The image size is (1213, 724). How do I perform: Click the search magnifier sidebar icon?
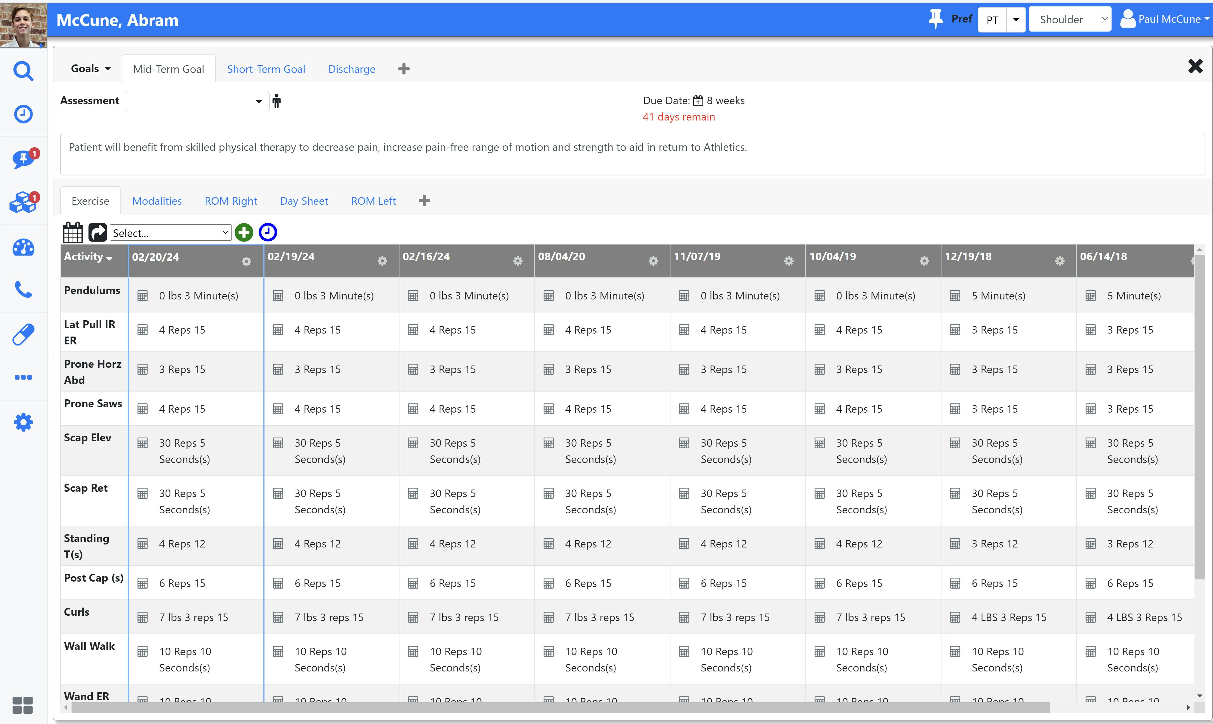pos(23,71)
